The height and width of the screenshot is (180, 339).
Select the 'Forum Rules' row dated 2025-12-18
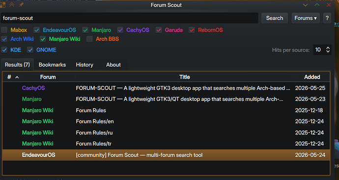pos(166,110)
